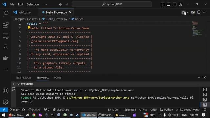This screenshot has width=210, height=118.
Task: Maximize the panel with up chevron
Action: click(x=199, y=78)
